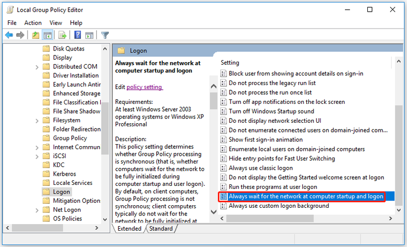Open the File menu
This screenshot has width=407, height=247.
12,23
